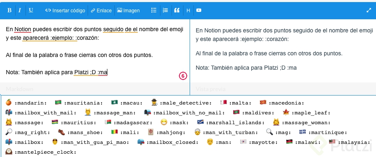The image size is (376, 157).
Task: Pick the :mauritania: flag emoji
Action: (x=79, y=103)
